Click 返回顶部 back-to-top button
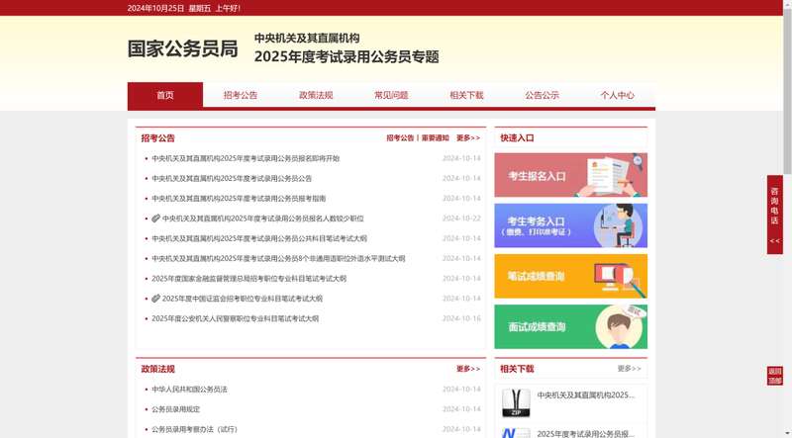Image resolution: width=792 pixels, height=438 pixels. point(774,376)
